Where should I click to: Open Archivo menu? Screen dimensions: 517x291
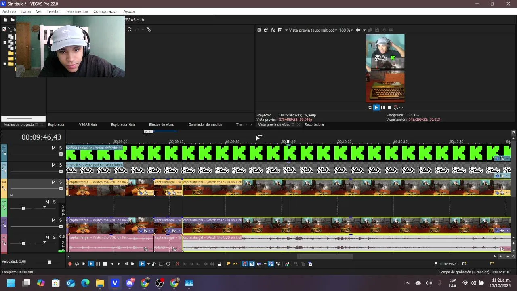pyautogui.click(x=9, y=11)
